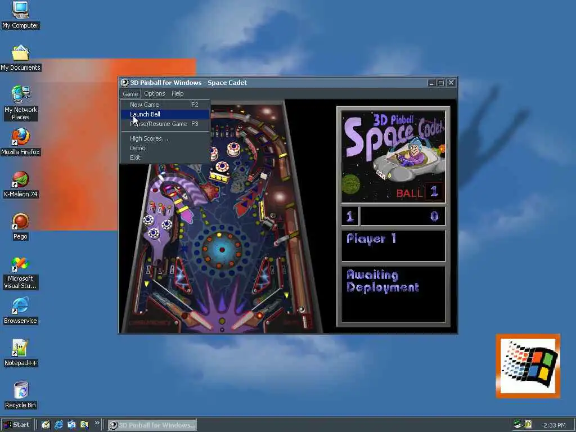Screen dimensions: 576x432
Task: Select the Recycle Bin icon
Action: tap(21, 395)
